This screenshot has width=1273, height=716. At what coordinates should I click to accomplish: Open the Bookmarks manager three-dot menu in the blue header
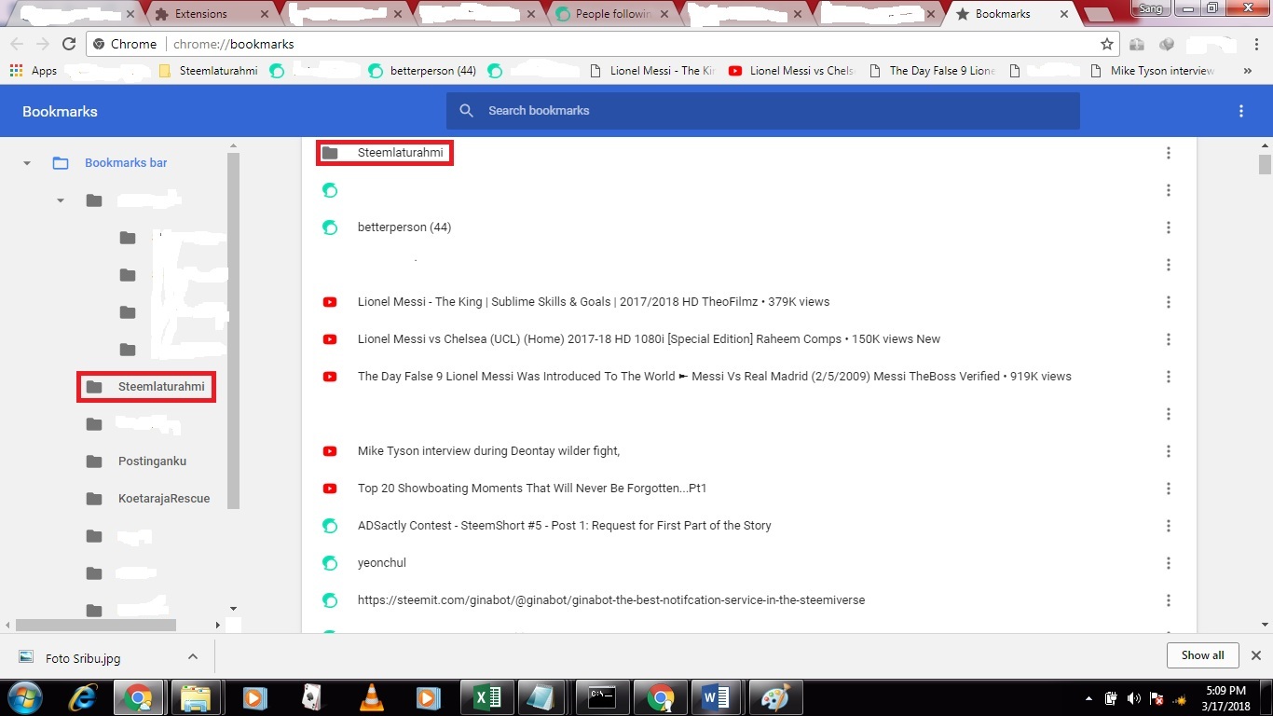pyautogui.click(x=1241, y=111)
